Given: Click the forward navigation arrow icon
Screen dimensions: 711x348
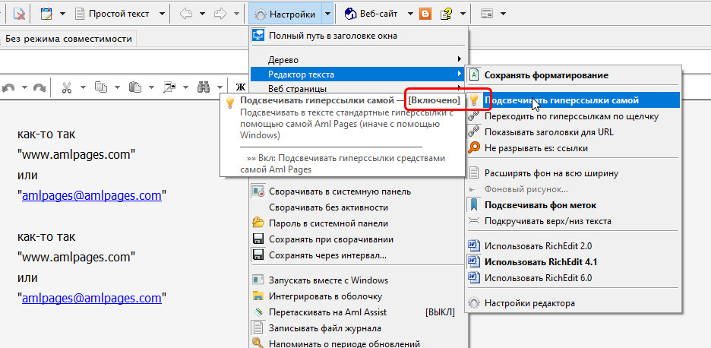Looking at the screenshot, I should pos(220,14).
